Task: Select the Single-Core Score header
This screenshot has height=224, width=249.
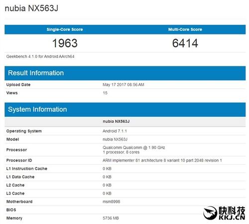Action: click(65, 29)
